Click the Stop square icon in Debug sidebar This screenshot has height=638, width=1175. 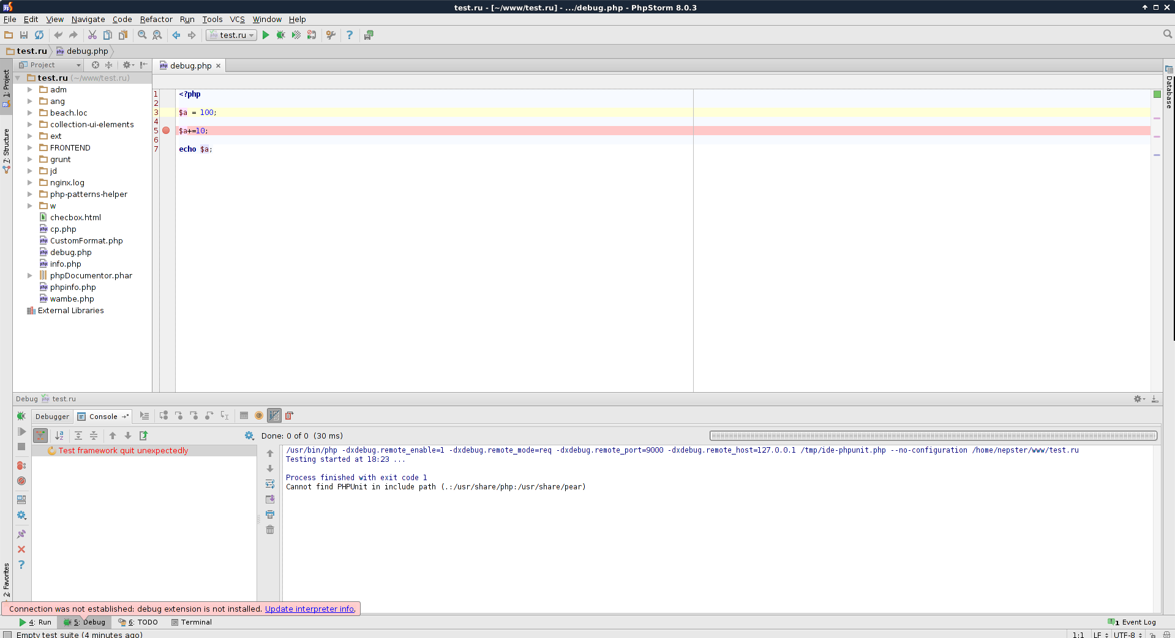click(21, 447)
